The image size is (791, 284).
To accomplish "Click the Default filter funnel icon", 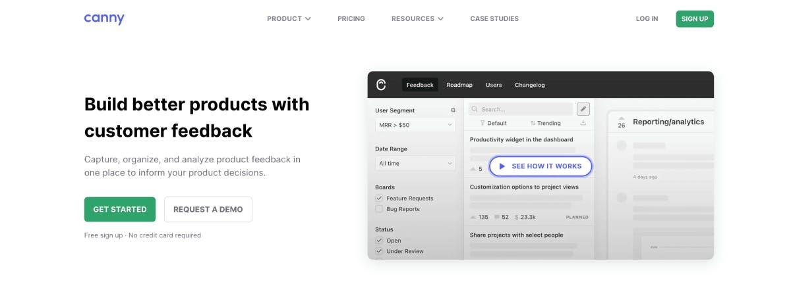I will point(483,123).
